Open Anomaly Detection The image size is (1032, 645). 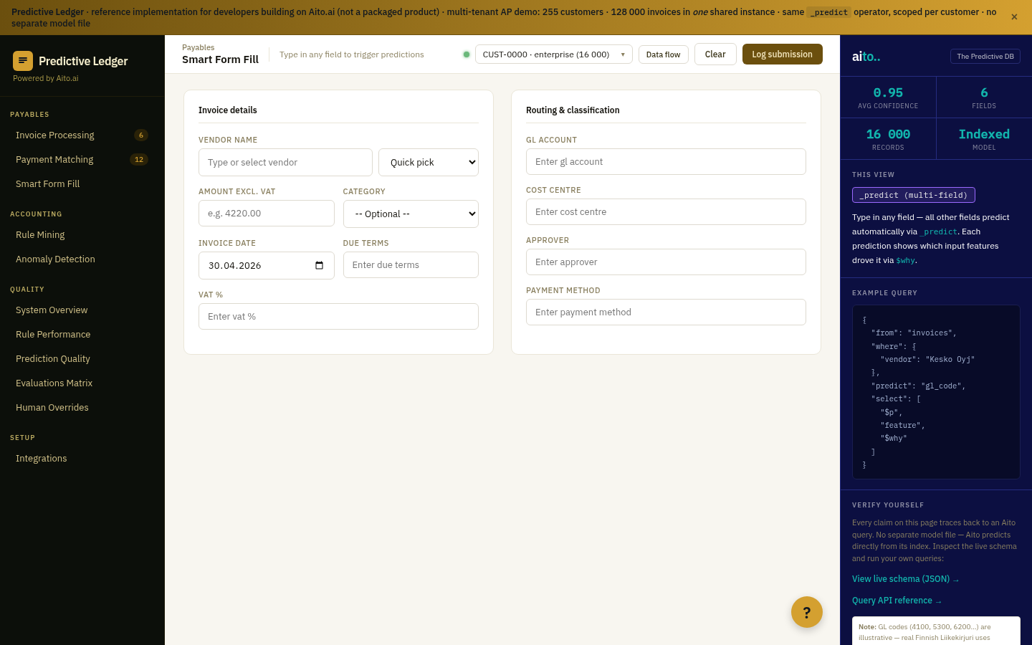(82, 259)
